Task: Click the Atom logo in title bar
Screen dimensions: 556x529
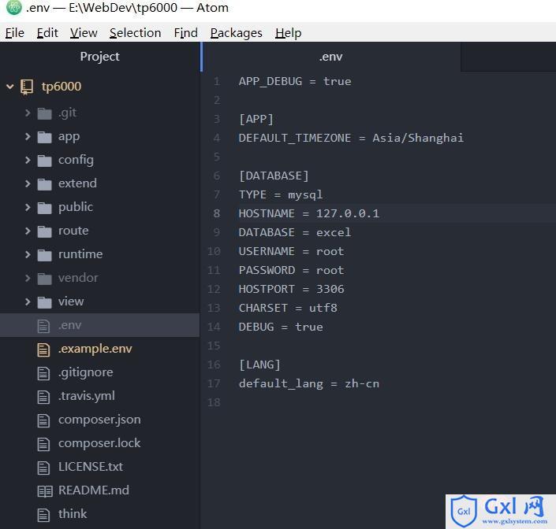Action: pos(14,7)
